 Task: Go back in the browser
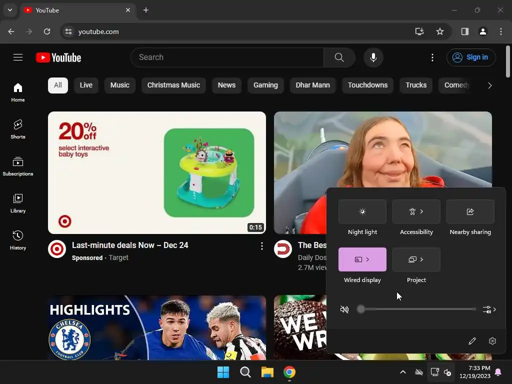click(11, 31)
